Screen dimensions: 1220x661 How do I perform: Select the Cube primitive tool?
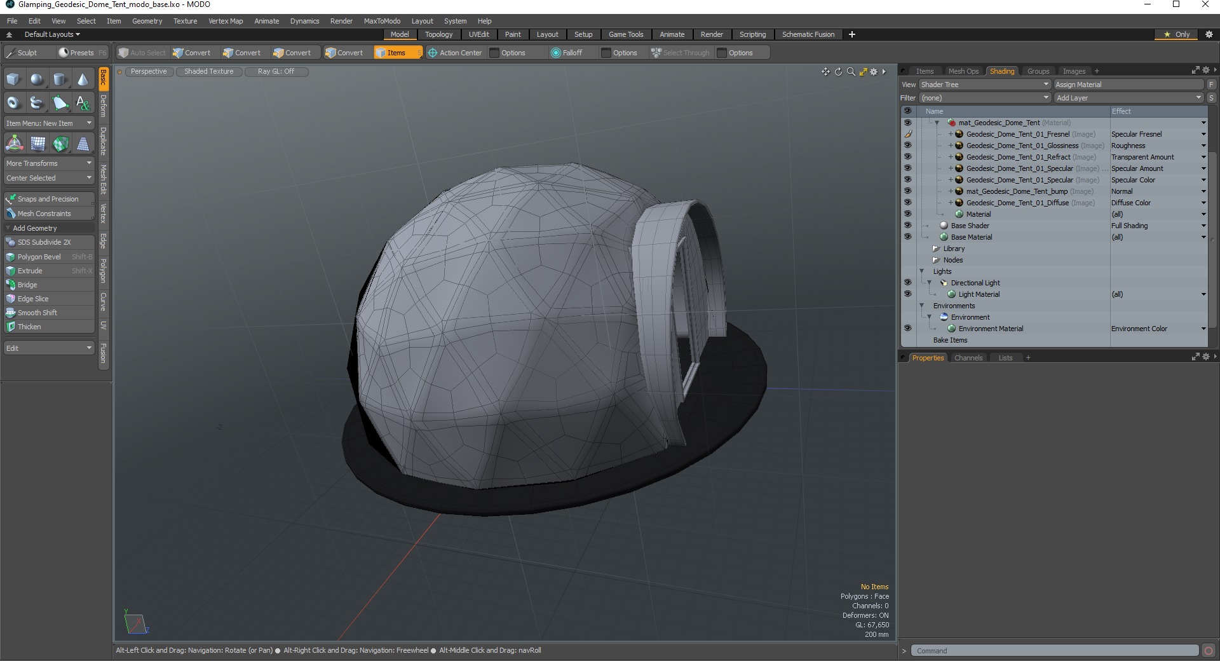[14, 79]
